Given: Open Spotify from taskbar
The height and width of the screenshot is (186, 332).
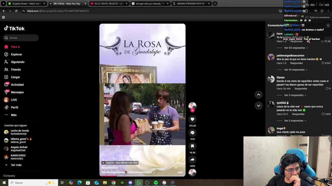Looking at the screenshot, I should (x=156, y=183).
